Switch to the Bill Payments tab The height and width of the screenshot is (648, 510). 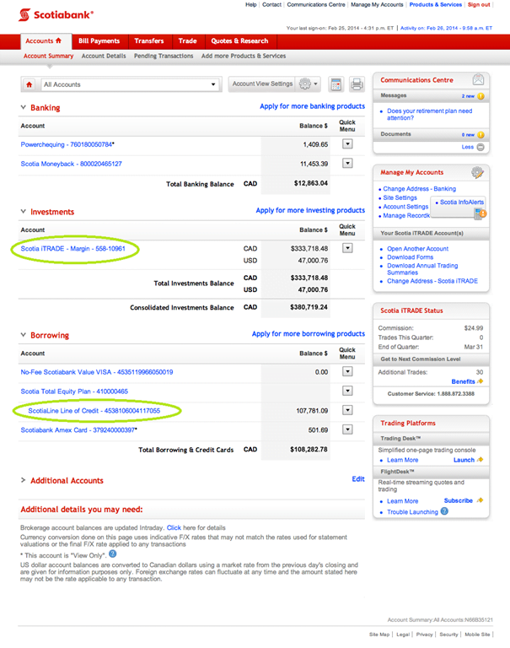point(99,40)
